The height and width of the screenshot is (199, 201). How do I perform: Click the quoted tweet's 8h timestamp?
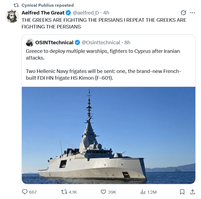click(x=127, y=42)
